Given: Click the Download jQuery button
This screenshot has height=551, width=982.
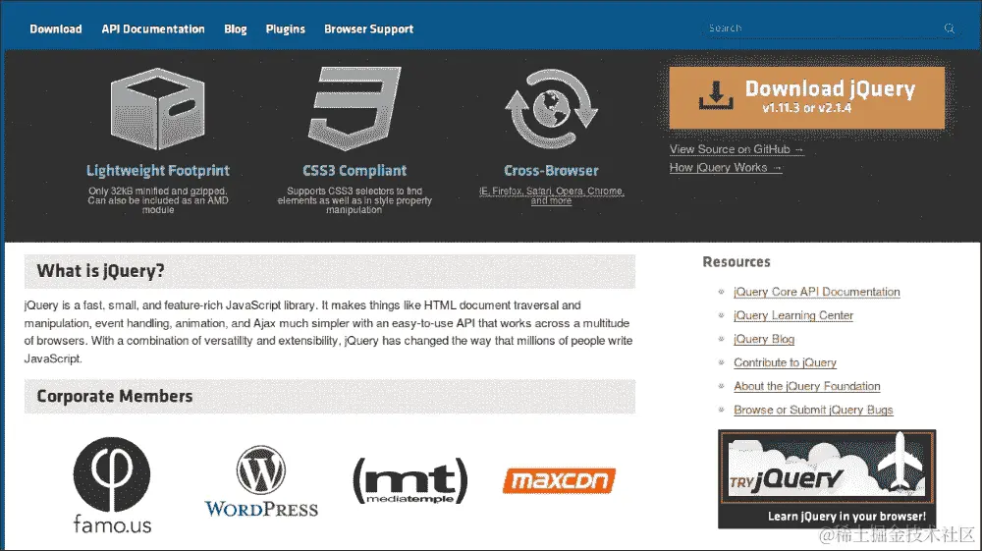Looking at the screenshot, I should [x=806, y=97].
